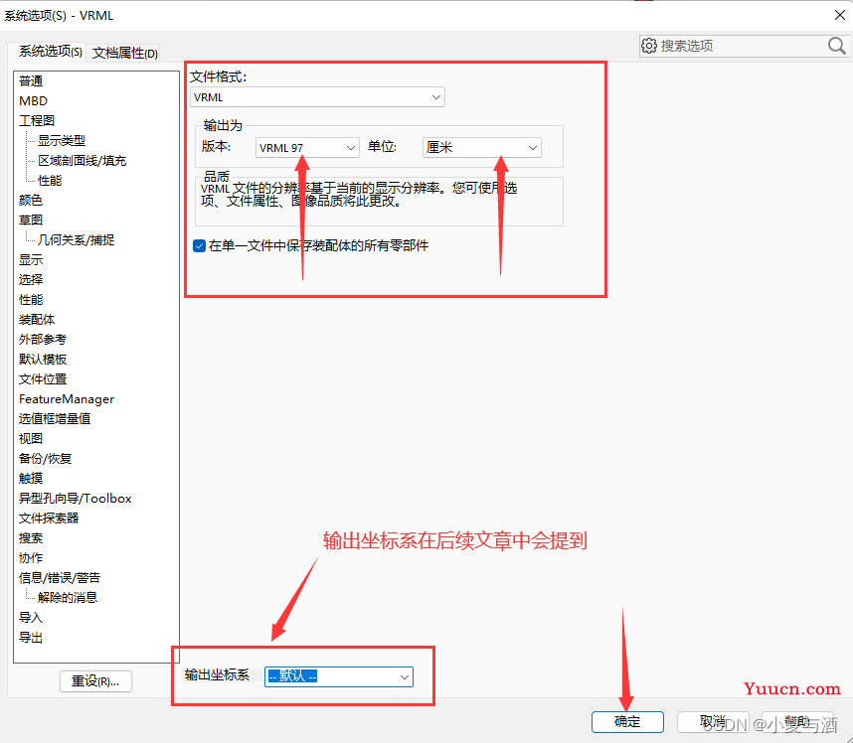
Task: Select 文件探索器 in the options tree
Action: tap(49, 519)
